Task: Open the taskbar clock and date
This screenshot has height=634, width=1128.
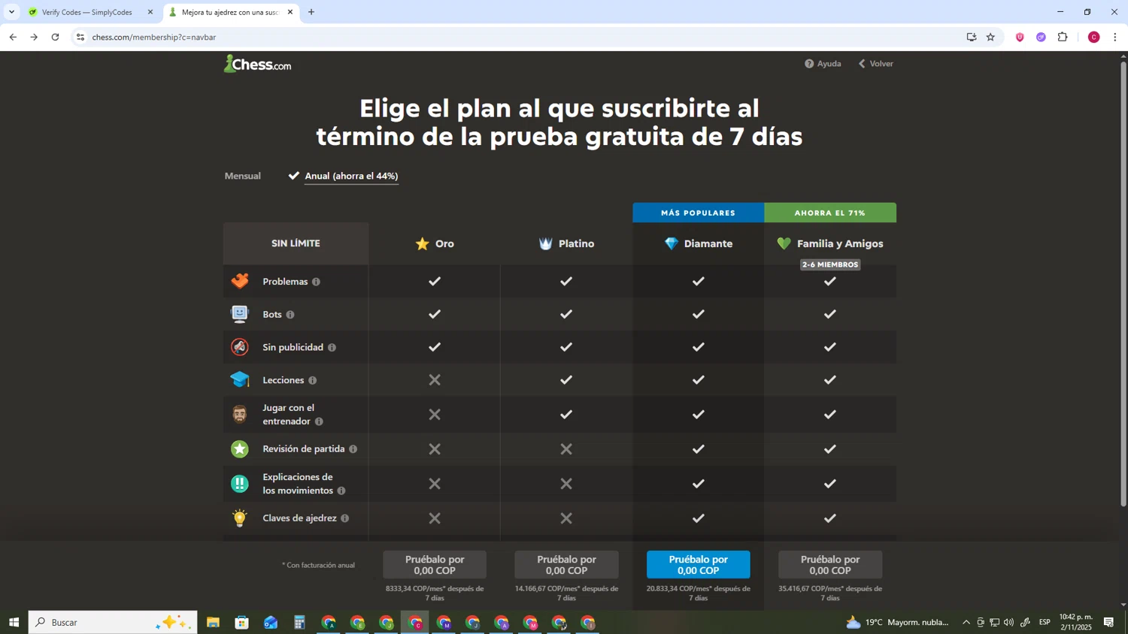Action: tap(1075, 622)
